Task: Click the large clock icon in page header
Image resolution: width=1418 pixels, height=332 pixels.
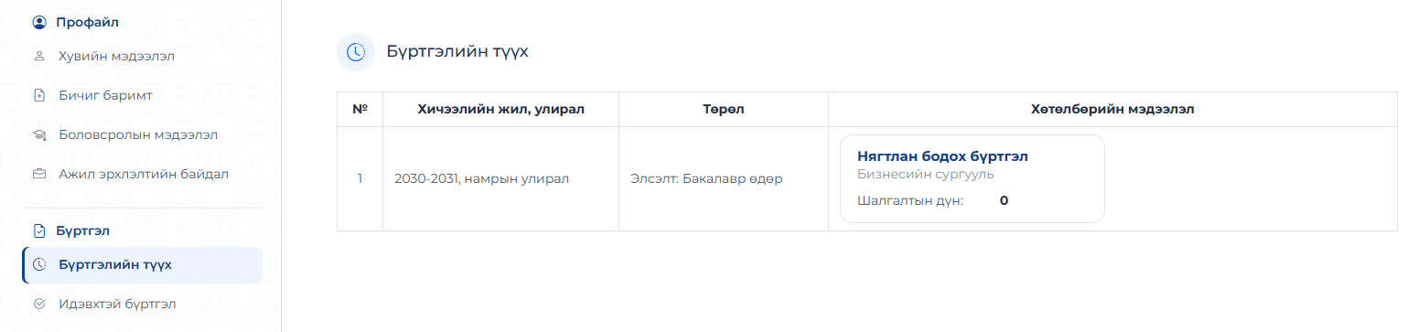Action: point(356,51)
